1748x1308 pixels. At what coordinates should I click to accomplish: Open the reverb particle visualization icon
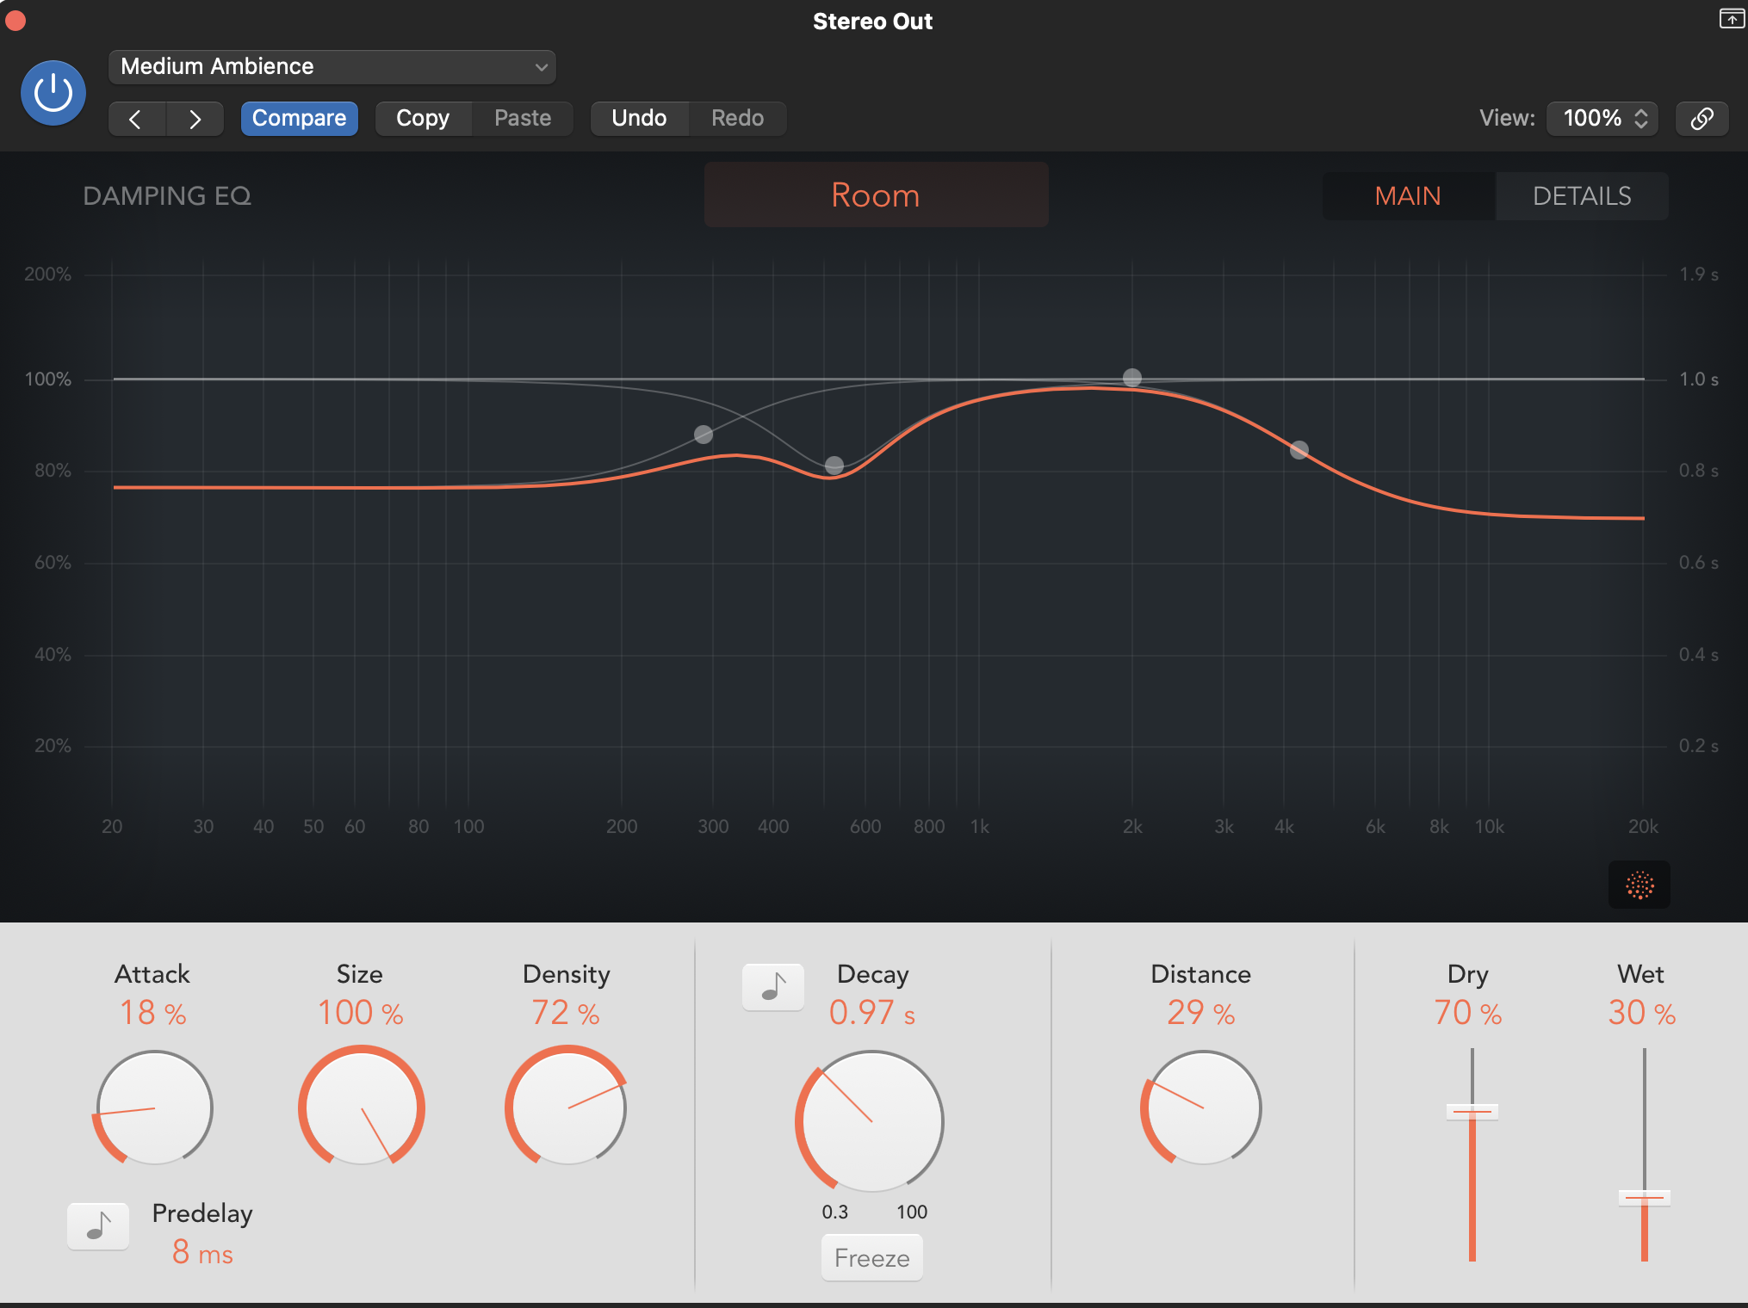point(1639,885)
